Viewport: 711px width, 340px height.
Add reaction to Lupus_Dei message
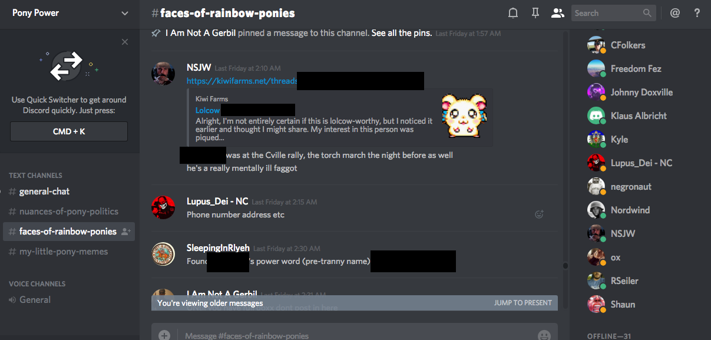538,214
